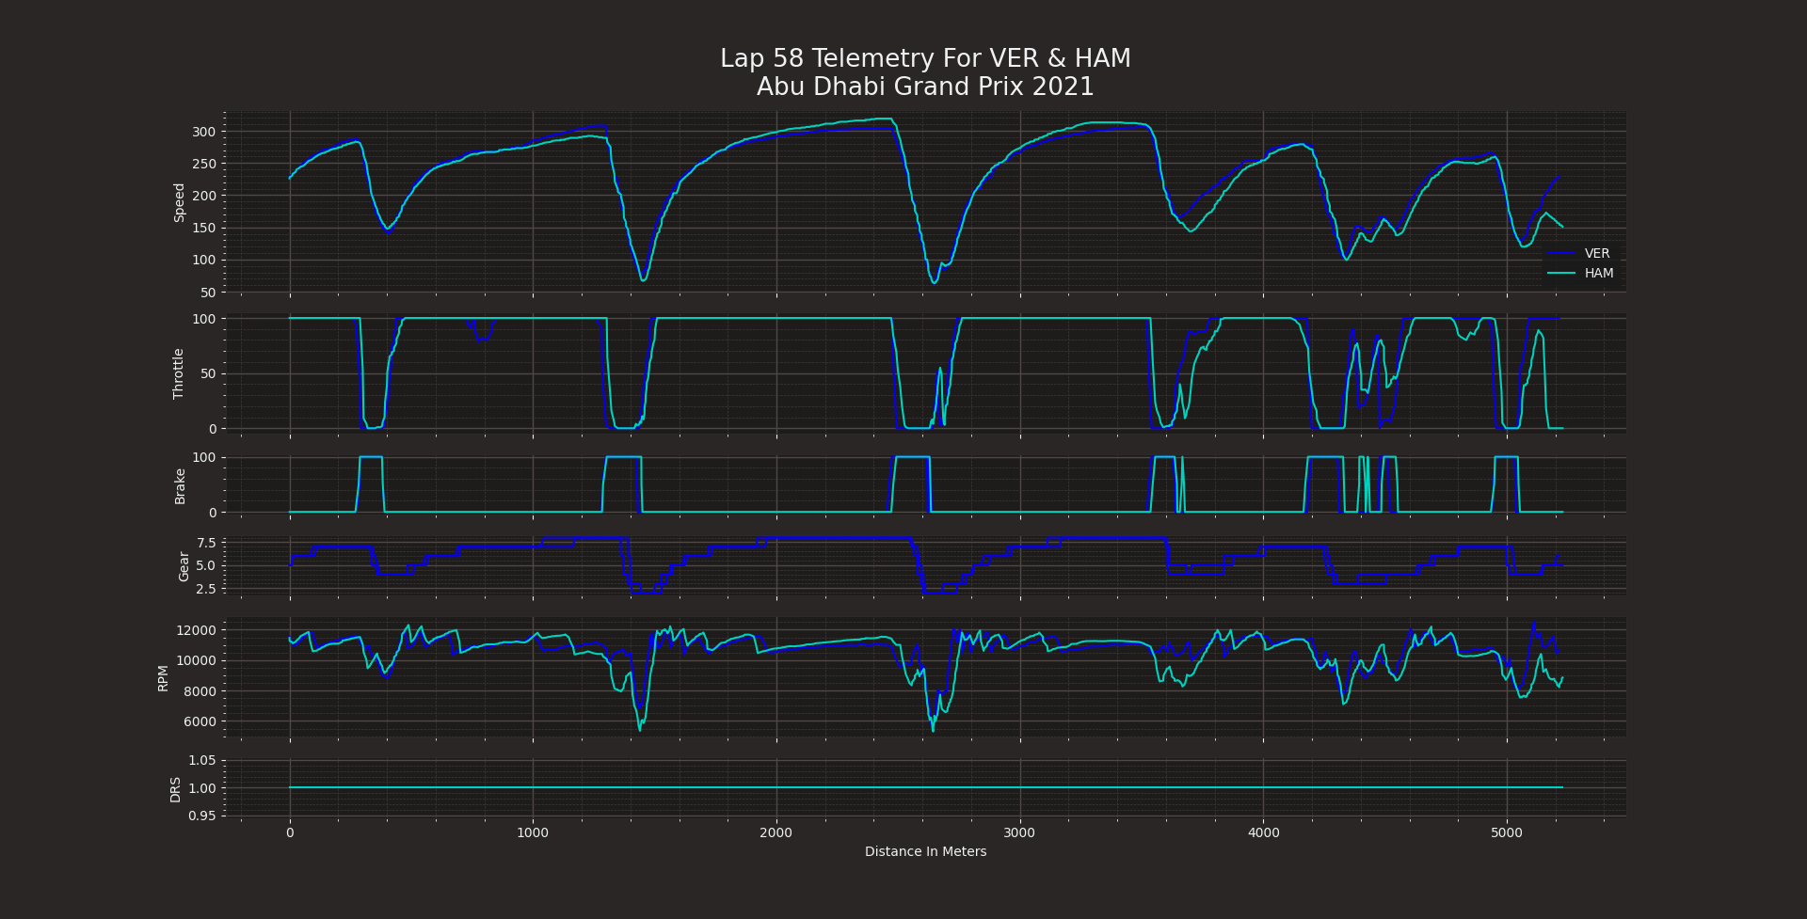Viewport: 1807px width, 919px height.
Task: Click the 7.5 tick on the Gear axis
Action: pos(206,543)
